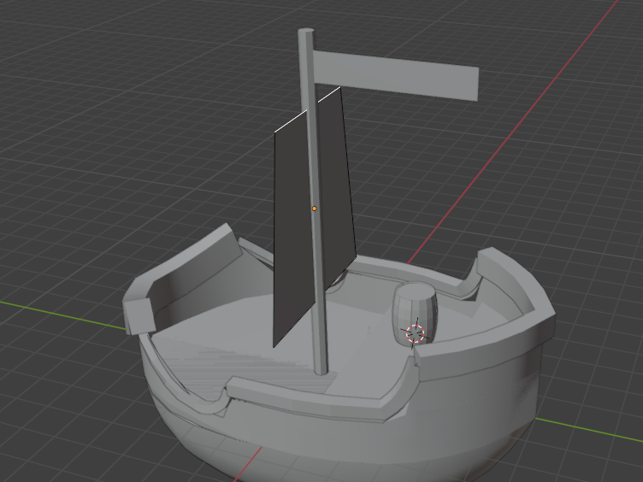Screen dimensions: 643x482
Task: Select the rectangular flag atop the mast
Action: 396,76
